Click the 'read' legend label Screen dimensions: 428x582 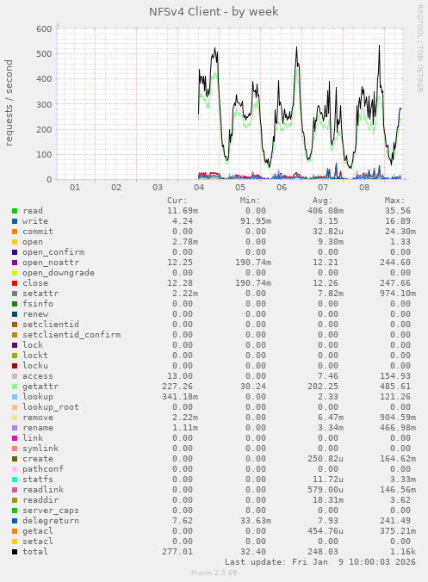(33, 211)
